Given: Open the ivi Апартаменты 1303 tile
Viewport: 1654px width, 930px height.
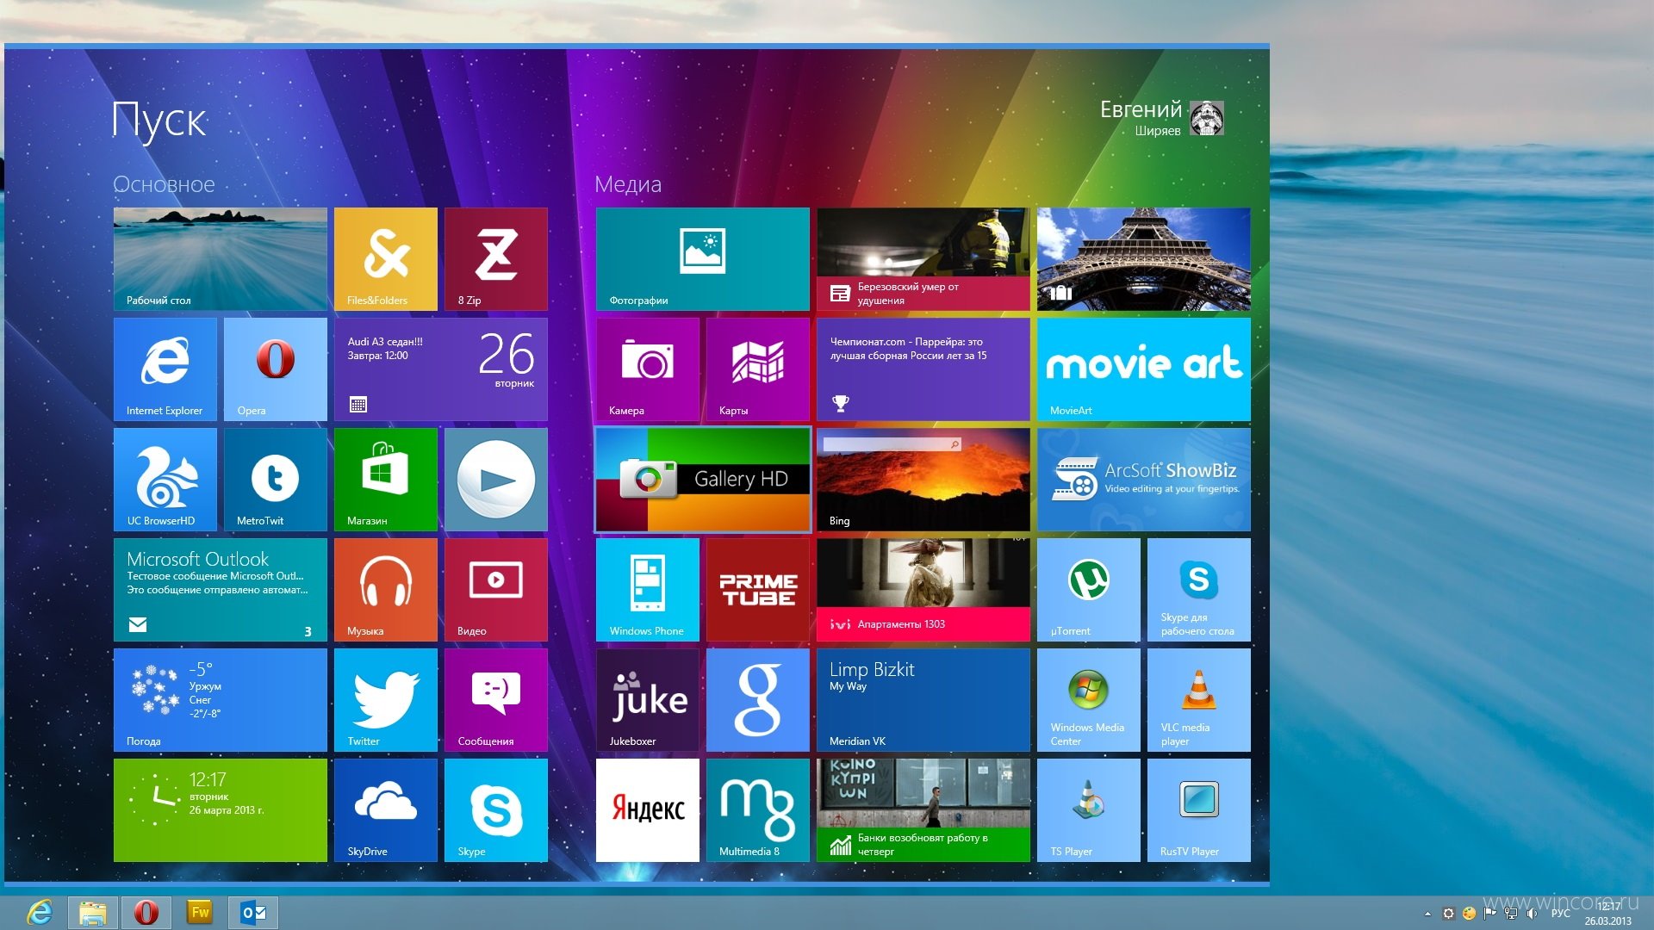Looking at the screenshot, I should pos(923,590).
